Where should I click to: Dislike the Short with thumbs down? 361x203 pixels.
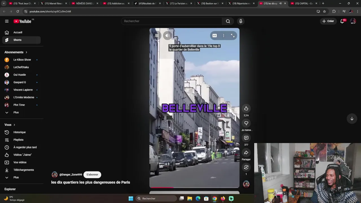click(246, 123)
